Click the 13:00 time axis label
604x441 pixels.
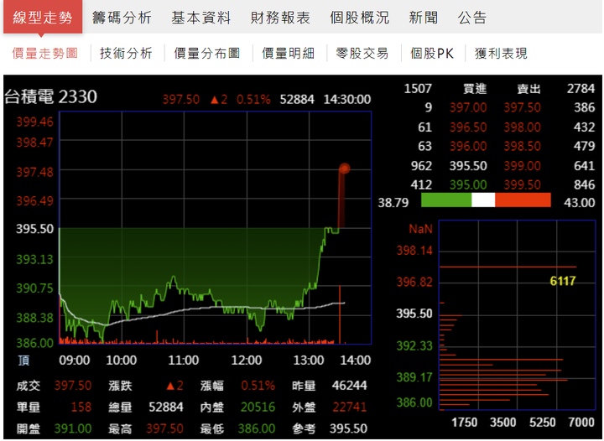pyautogui.click(x=309, y=361)
